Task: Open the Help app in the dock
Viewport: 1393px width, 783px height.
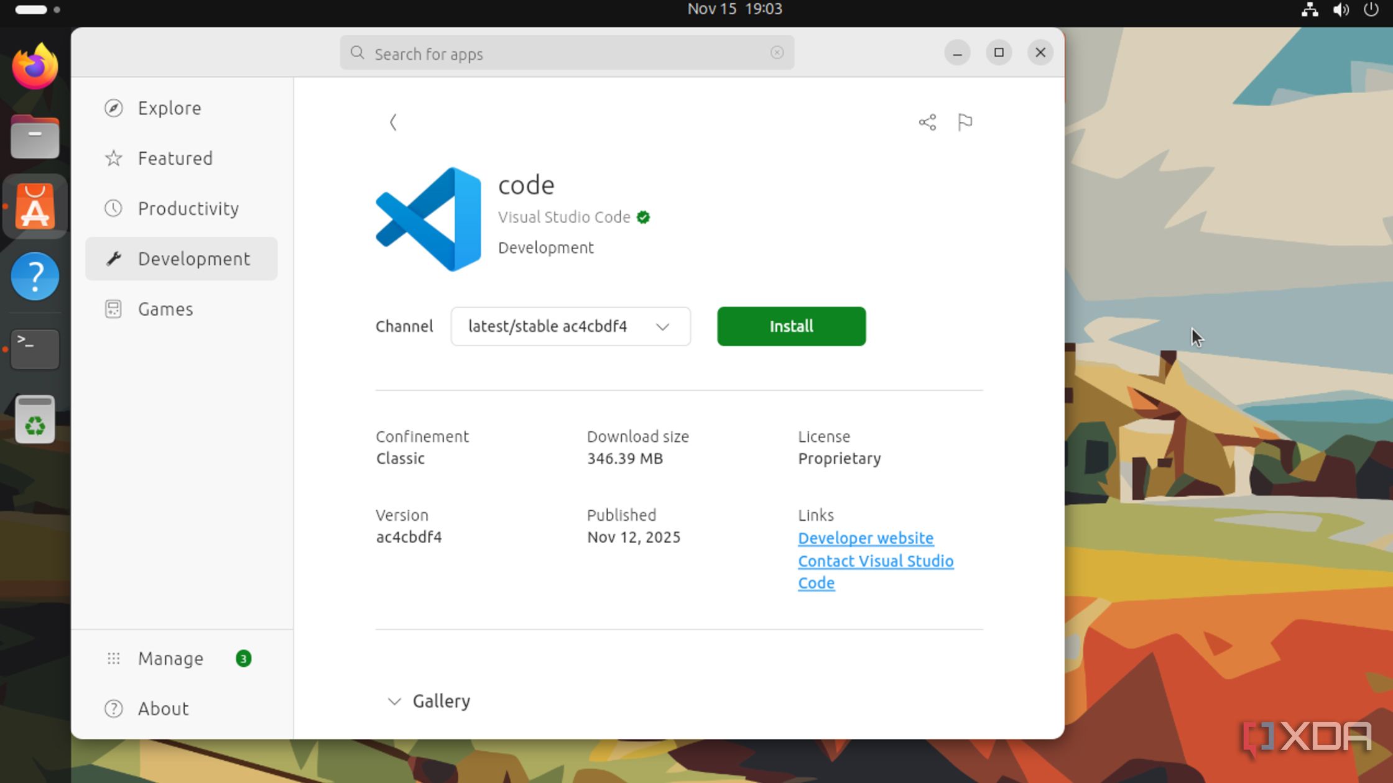Action: coord(35,277)
